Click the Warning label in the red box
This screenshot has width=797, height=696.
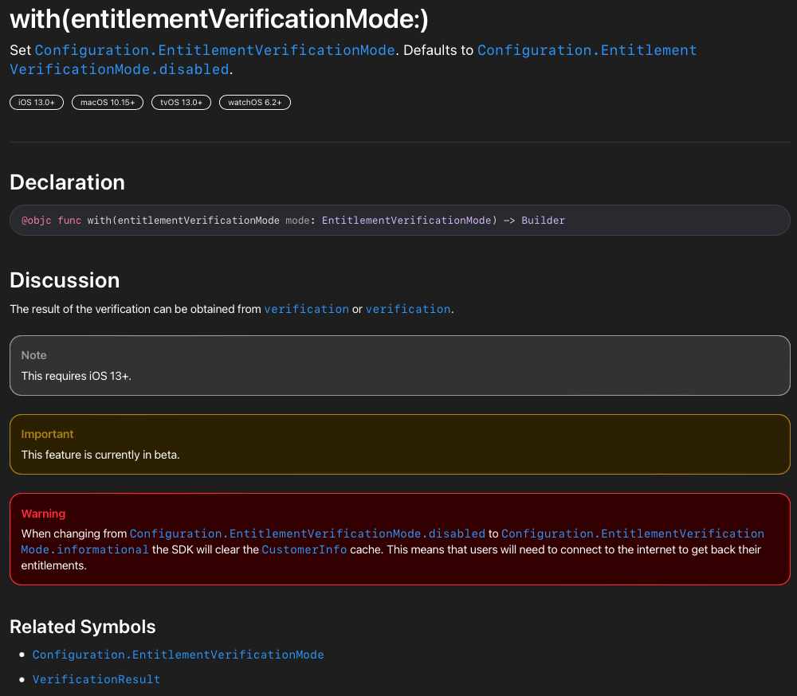[43, 514]
